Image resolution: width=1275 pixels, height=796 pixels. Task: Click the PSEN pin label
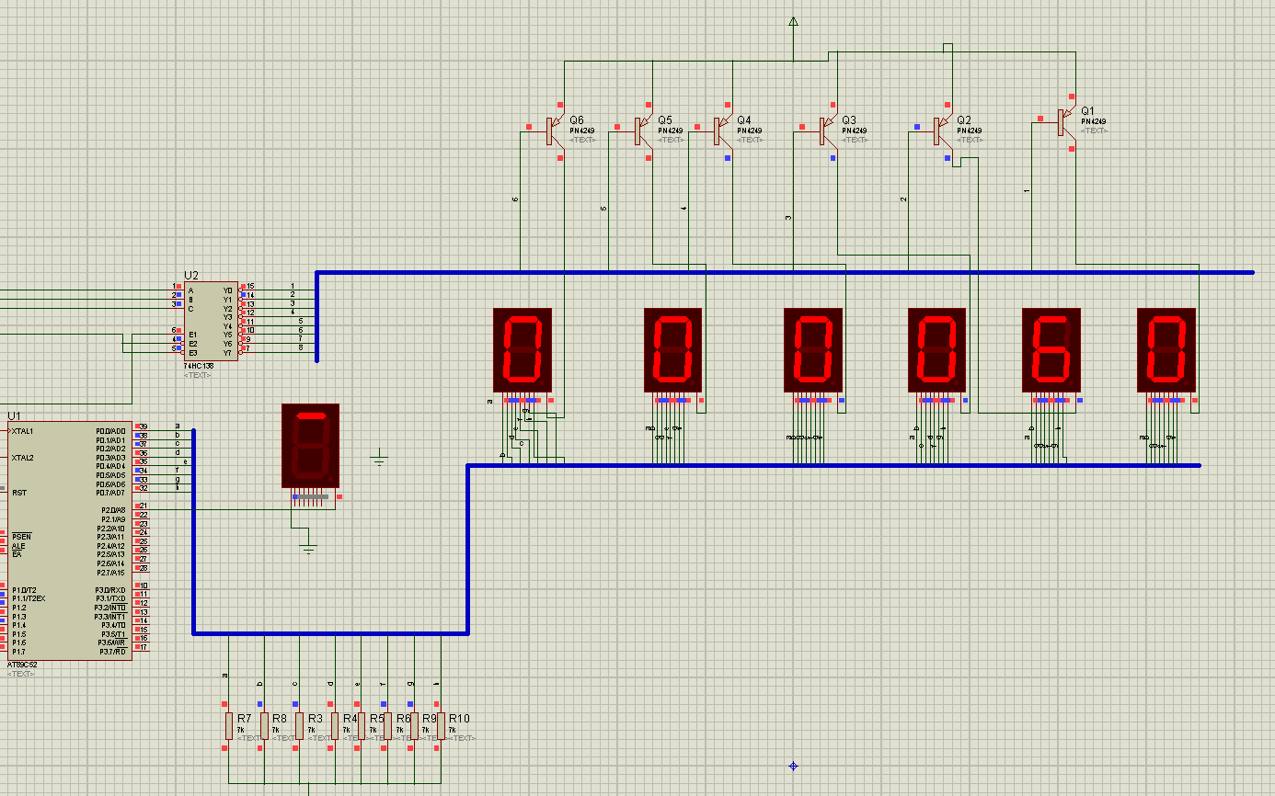pyautogui.click(x=20, y=537)
